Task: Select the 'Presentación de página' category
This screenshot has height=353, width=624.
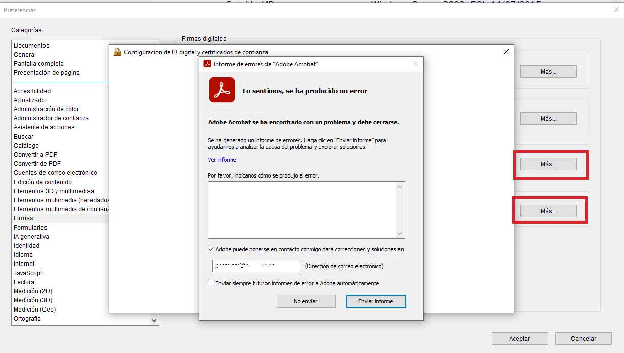Action: (x=47, y=73)
